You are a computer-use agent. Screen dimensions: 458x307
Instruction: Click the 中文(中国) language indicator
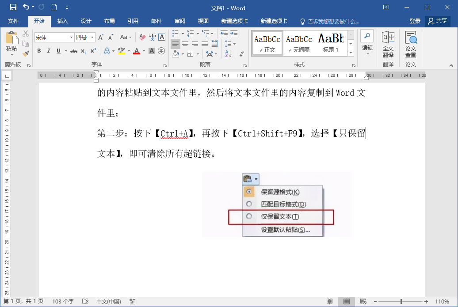pyautogui.click(x=109, y=301)
